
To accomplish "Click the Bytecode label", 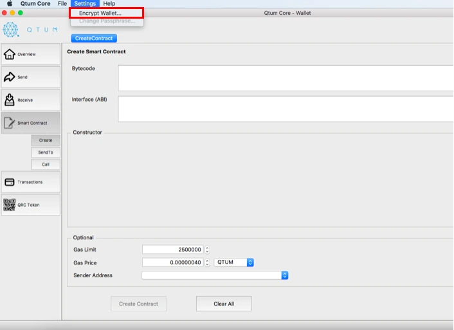I will [x=84, y=68].
